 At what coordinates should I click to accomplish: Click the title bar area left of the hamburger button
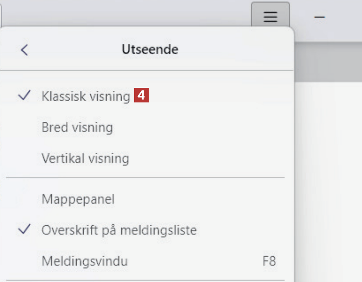[124, 12]
